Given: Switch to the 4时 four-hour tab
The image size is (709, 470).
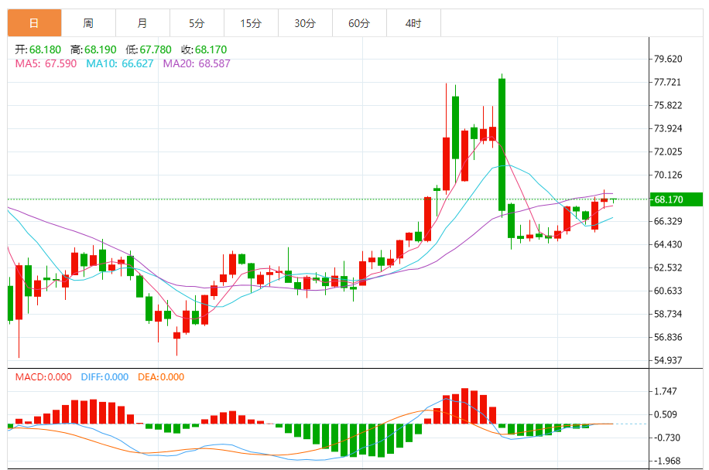Looking at the screenshot, I should 414,23.
